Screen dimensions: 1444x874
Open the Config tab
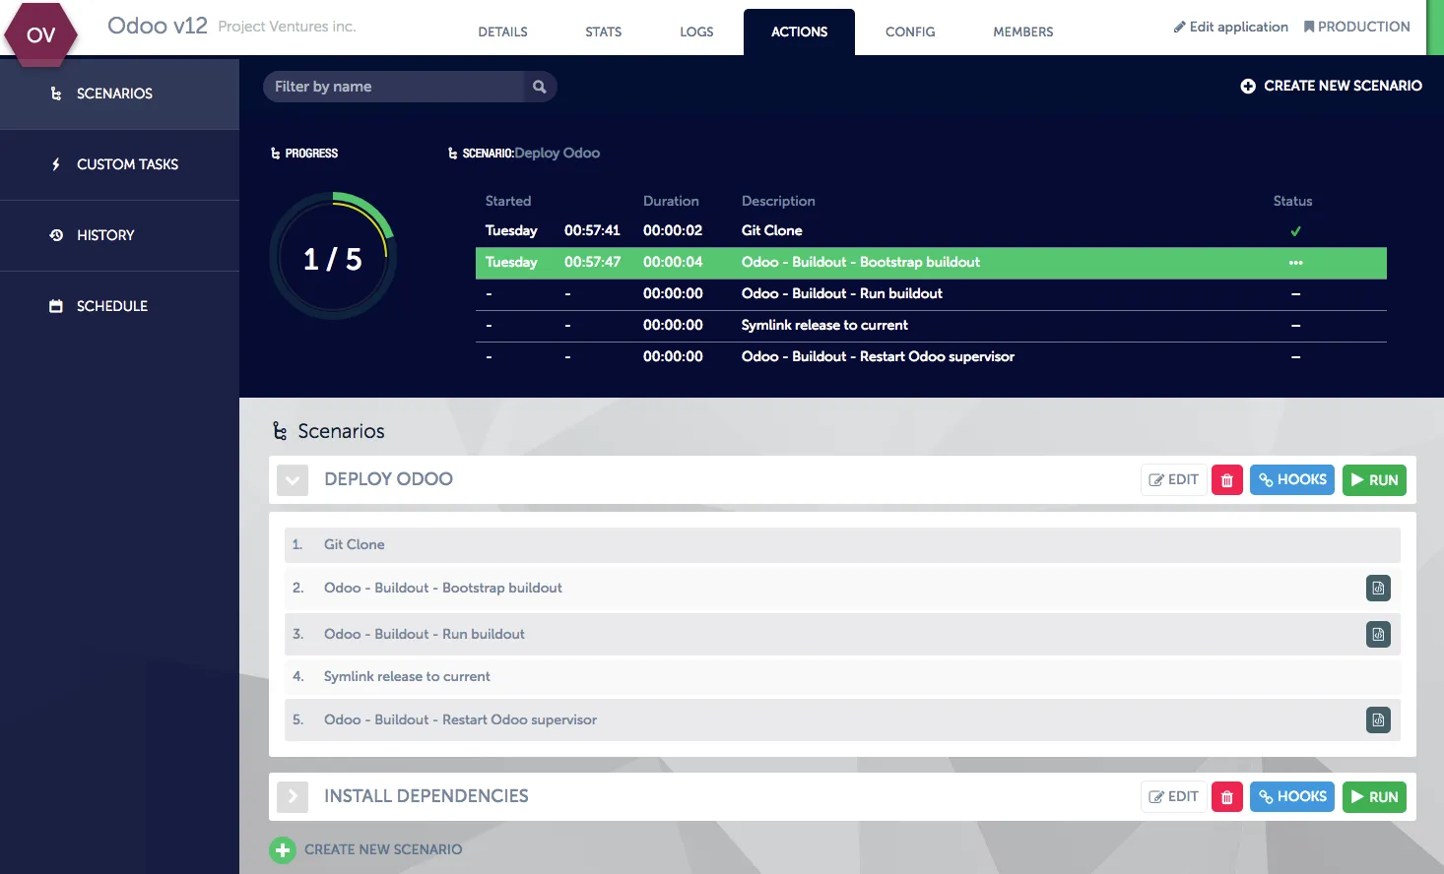pyautogui.click(x=909, y=31)
